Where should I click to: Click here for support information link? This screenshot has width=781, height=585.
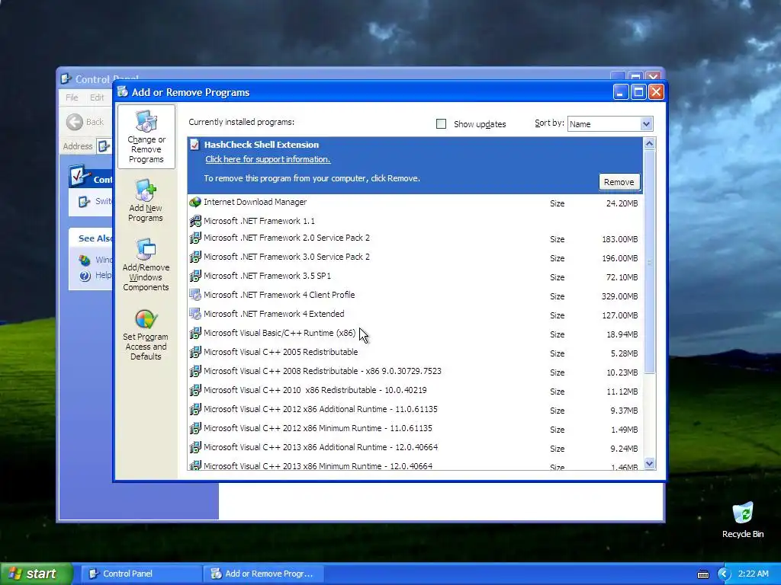[268, 159]
